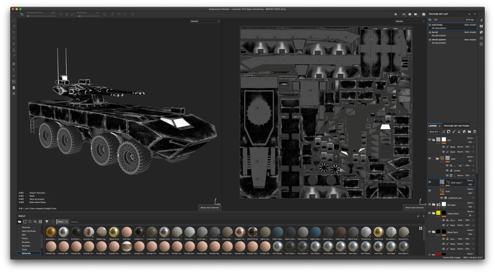Open the 3D viewport Metallic channel dropdown
Screen dimensions: 495x273
click(205, 21)
